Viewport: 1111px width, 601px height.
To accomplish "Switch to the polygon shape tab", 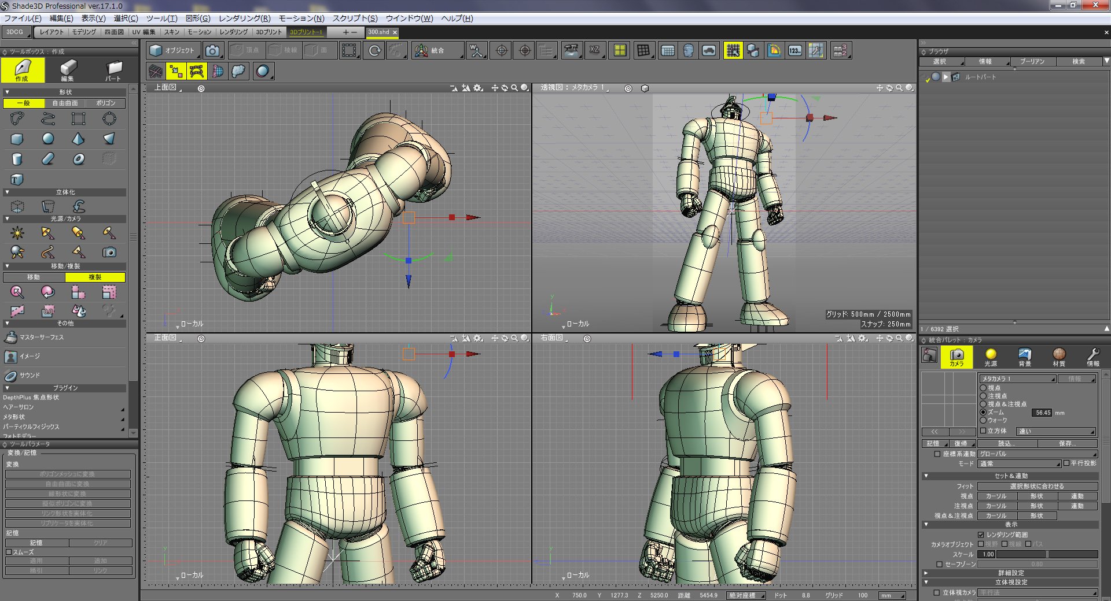I will point(105,103).
